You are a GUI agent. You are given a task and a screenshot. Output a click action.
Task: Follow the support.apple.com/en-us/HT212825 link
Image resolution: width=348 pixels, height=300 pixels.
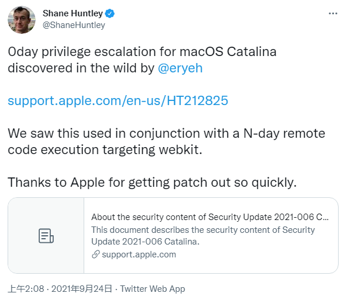click(118, 101)
